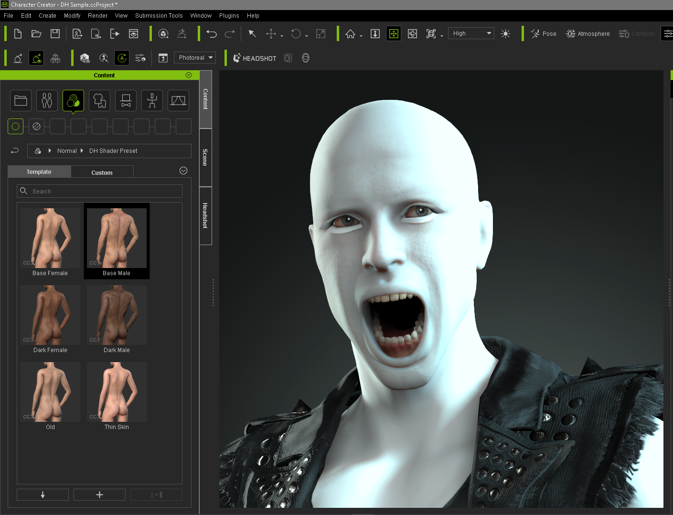This screenshot has width=673, height=515.
Task: Open the content folder category icon
Action: (x=21, y=100)
